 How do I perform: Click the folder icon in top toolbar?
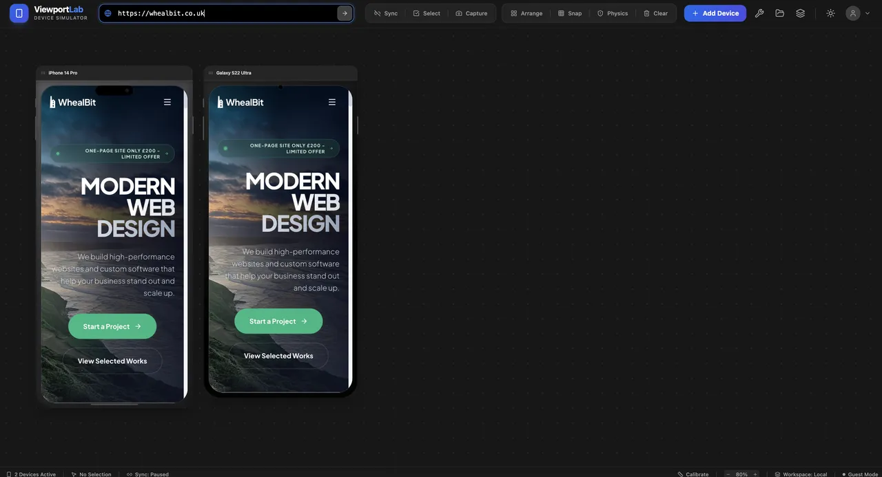pos(780,13)
